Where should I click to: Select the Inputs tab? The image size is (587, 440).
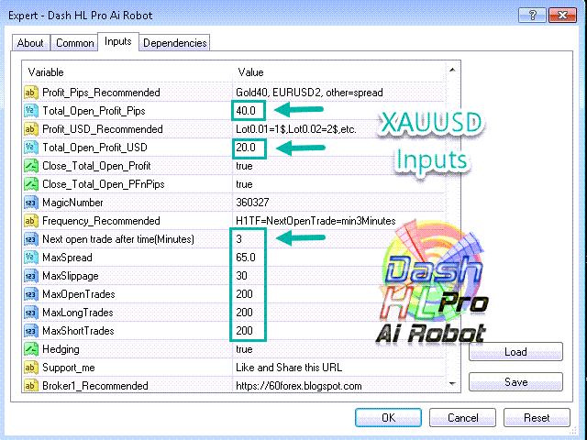click(x=118, y=41)
